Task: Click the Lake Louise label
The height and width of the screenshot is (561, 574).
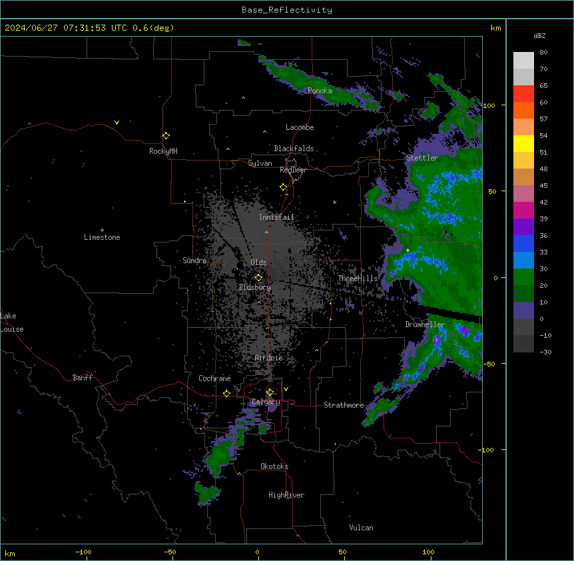Action: click(x=12, y=322)
